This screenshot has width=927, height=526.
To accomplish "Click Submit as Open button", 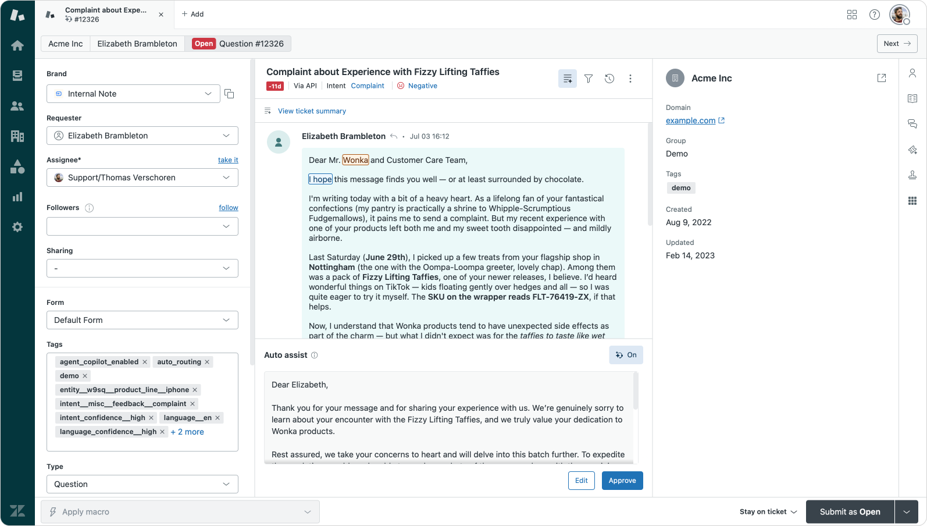I will 850,512.
